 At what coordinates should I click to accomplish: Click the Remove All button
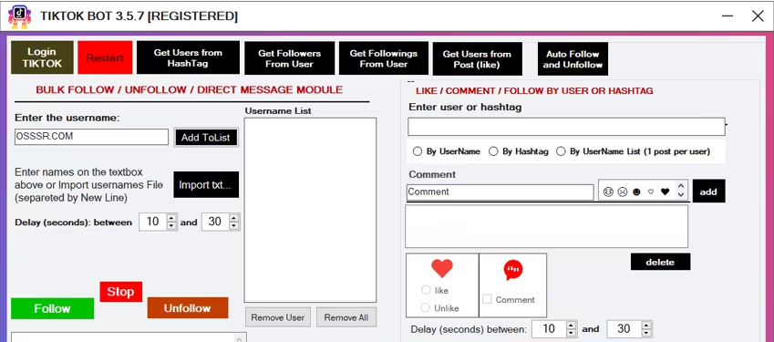click(x=346, y=317)
